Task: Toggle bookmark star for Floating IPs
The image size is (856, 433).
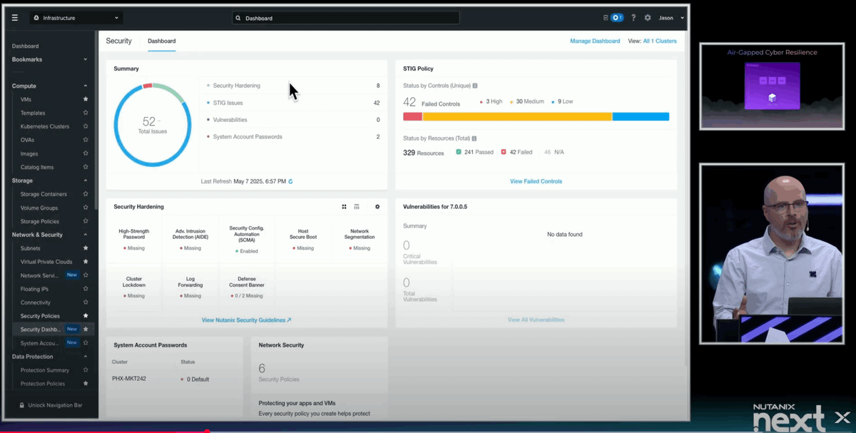Action: (x=86, y=289)
